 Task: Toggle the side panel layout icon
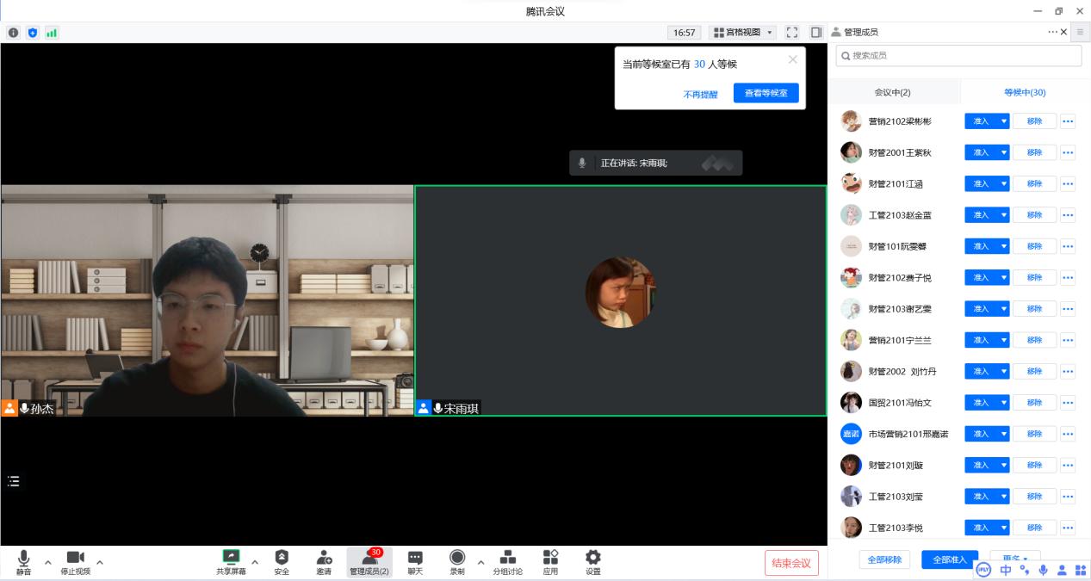[815, 33]
